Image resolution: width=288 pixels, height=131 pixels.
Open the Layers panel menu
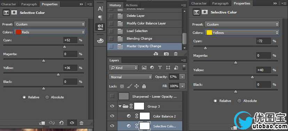184,60
